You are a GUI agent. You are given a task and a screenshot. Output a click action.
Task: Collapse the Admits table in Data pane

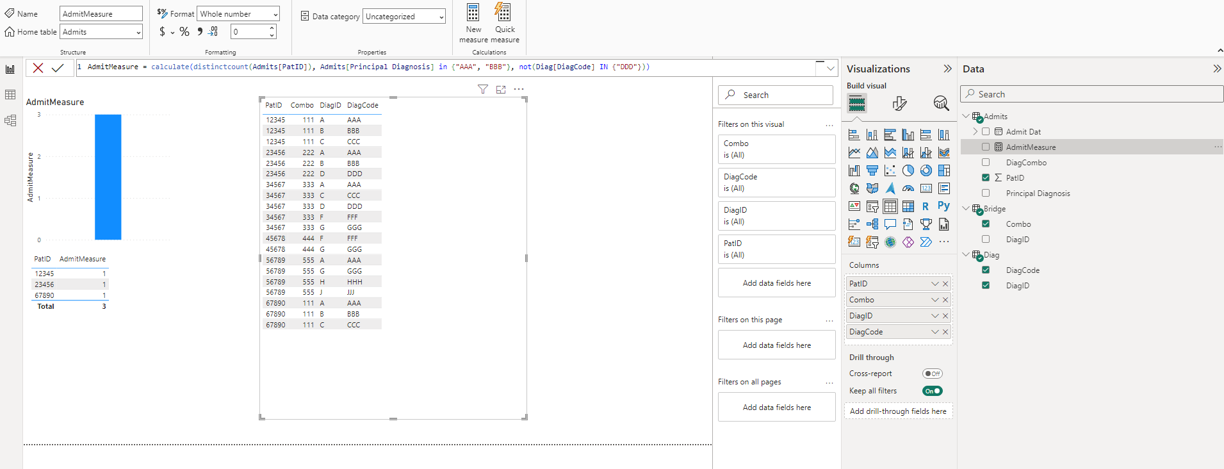(966, 116)
